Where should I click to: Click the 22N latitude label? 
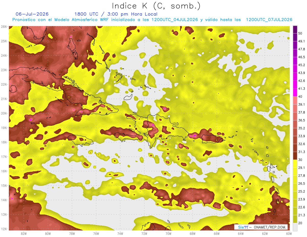[4, 84]
